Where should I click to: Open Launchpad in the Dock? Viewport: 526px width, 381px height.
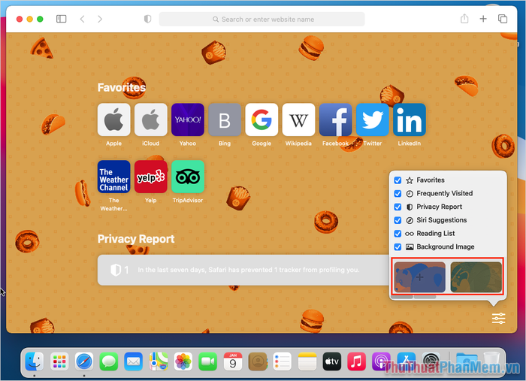pyautogui.click(x=59, y=361)
